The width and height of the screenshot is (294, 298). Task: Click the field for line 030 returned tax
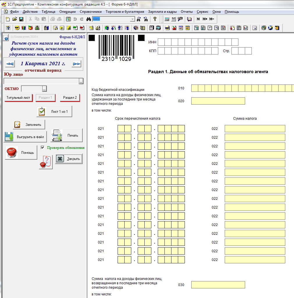218,285
